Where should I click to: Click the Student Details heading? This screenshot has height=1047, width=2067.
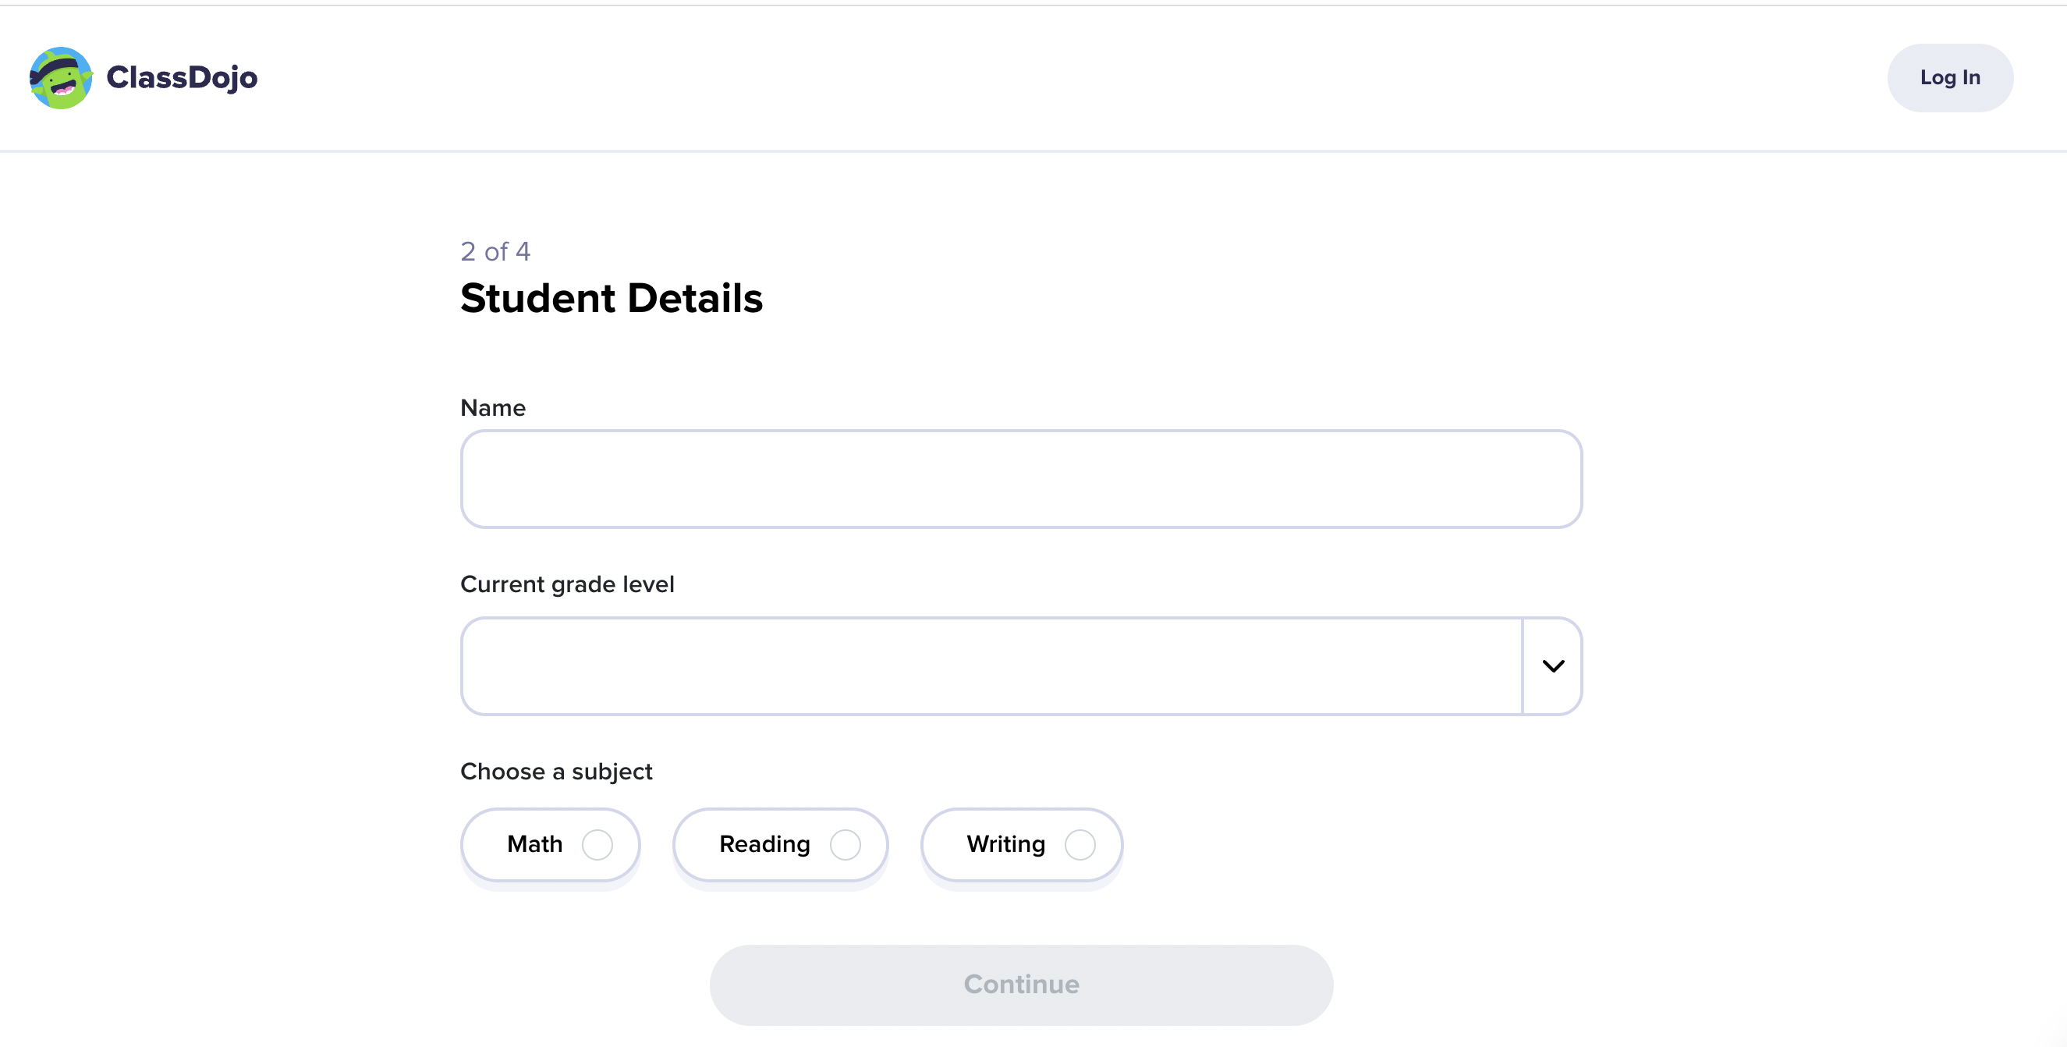coord(612,298)
